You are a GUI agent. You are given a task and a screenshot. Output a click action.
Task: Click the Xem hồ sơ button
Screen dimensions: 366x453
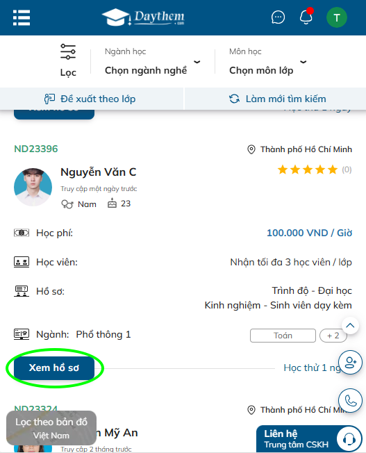pos(54,368)
